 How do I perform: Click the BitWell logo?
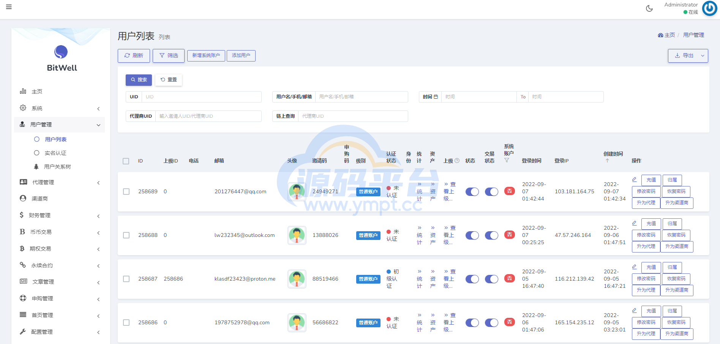[x=62, y=59]
